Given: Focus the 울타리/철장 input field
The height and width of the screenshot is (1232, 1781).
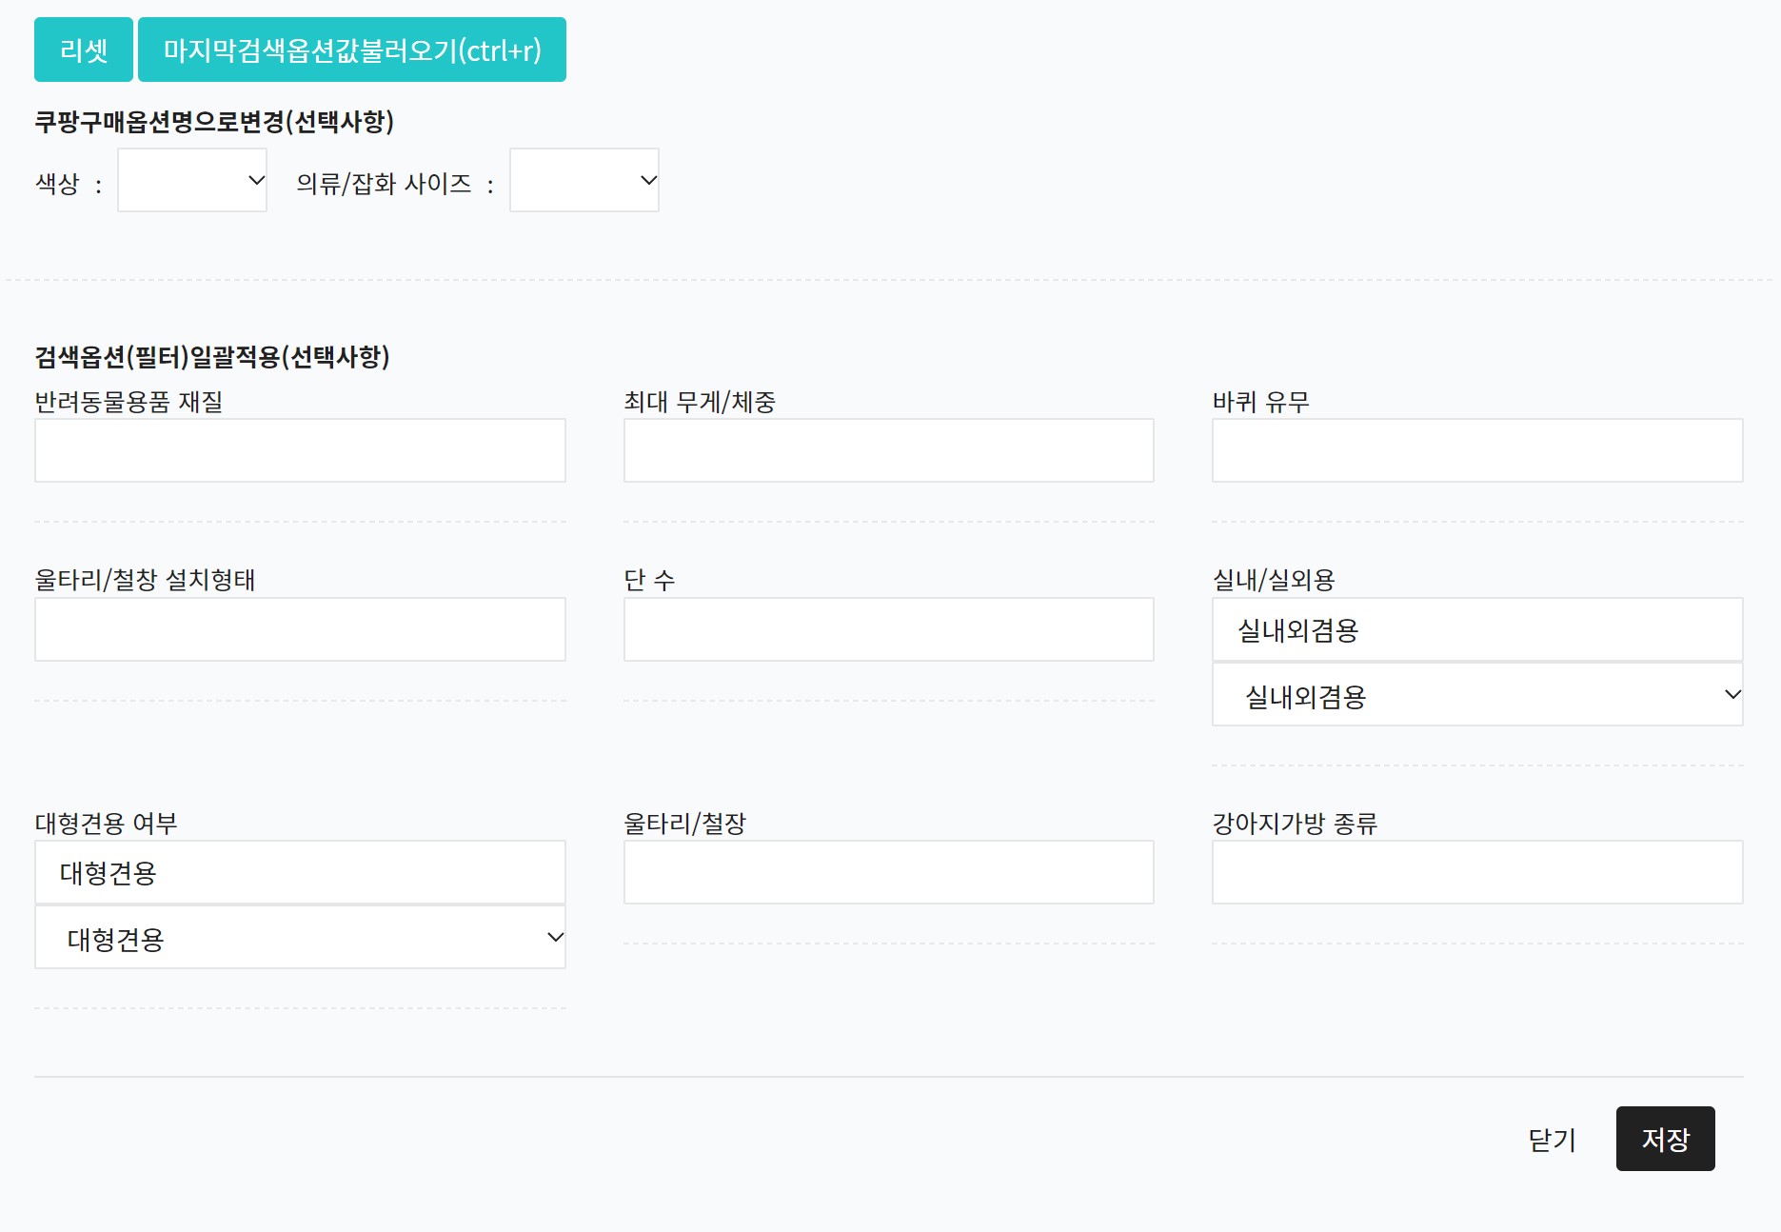Looking at the screenshot, I should 889,872.
